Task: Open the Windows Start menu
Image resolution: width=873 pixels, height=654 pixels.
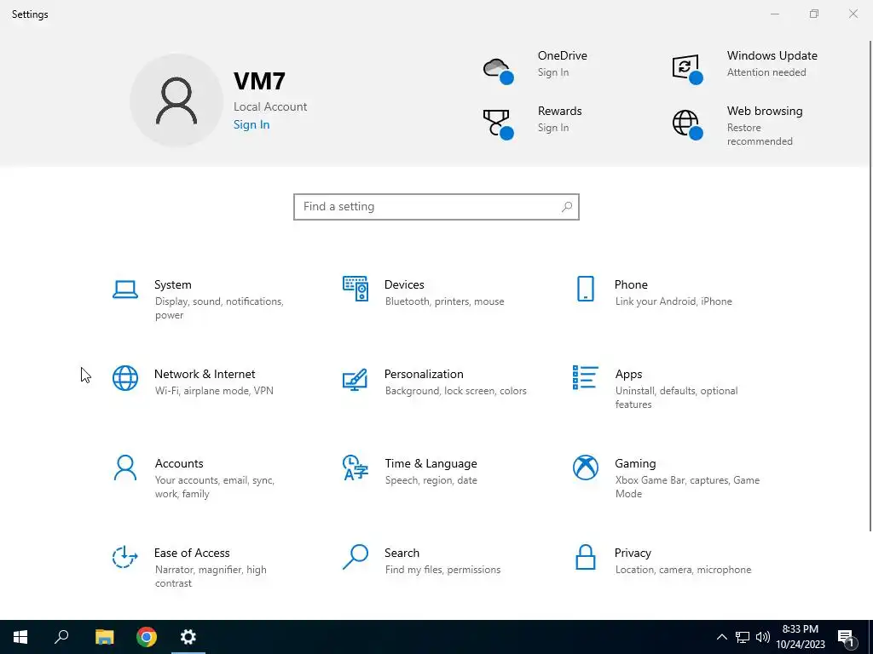Action: click(20, 637)
